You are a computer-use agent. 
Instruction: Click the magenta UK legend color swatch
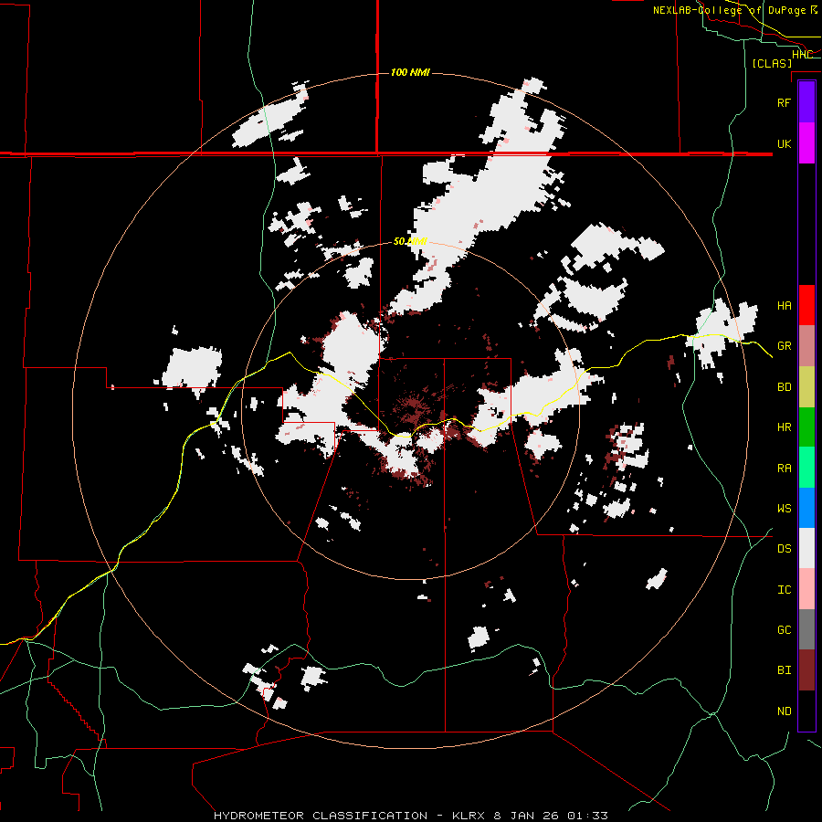806,143
